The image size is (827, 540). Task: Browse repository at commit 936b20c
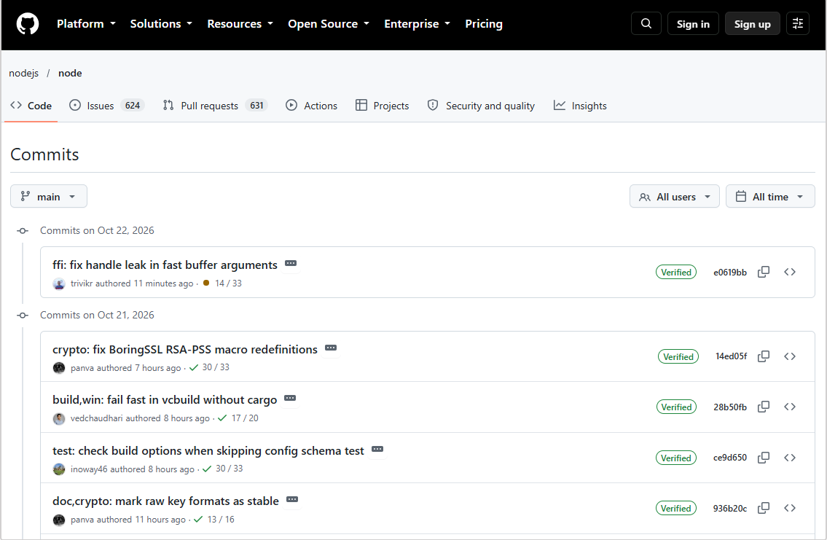click(x=790, y=509)
